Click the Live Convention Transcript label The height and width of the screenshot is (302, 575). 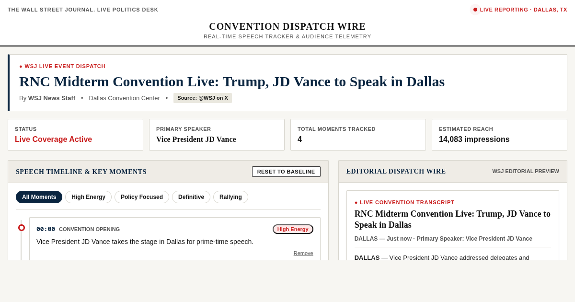click(x=404, y=202)
